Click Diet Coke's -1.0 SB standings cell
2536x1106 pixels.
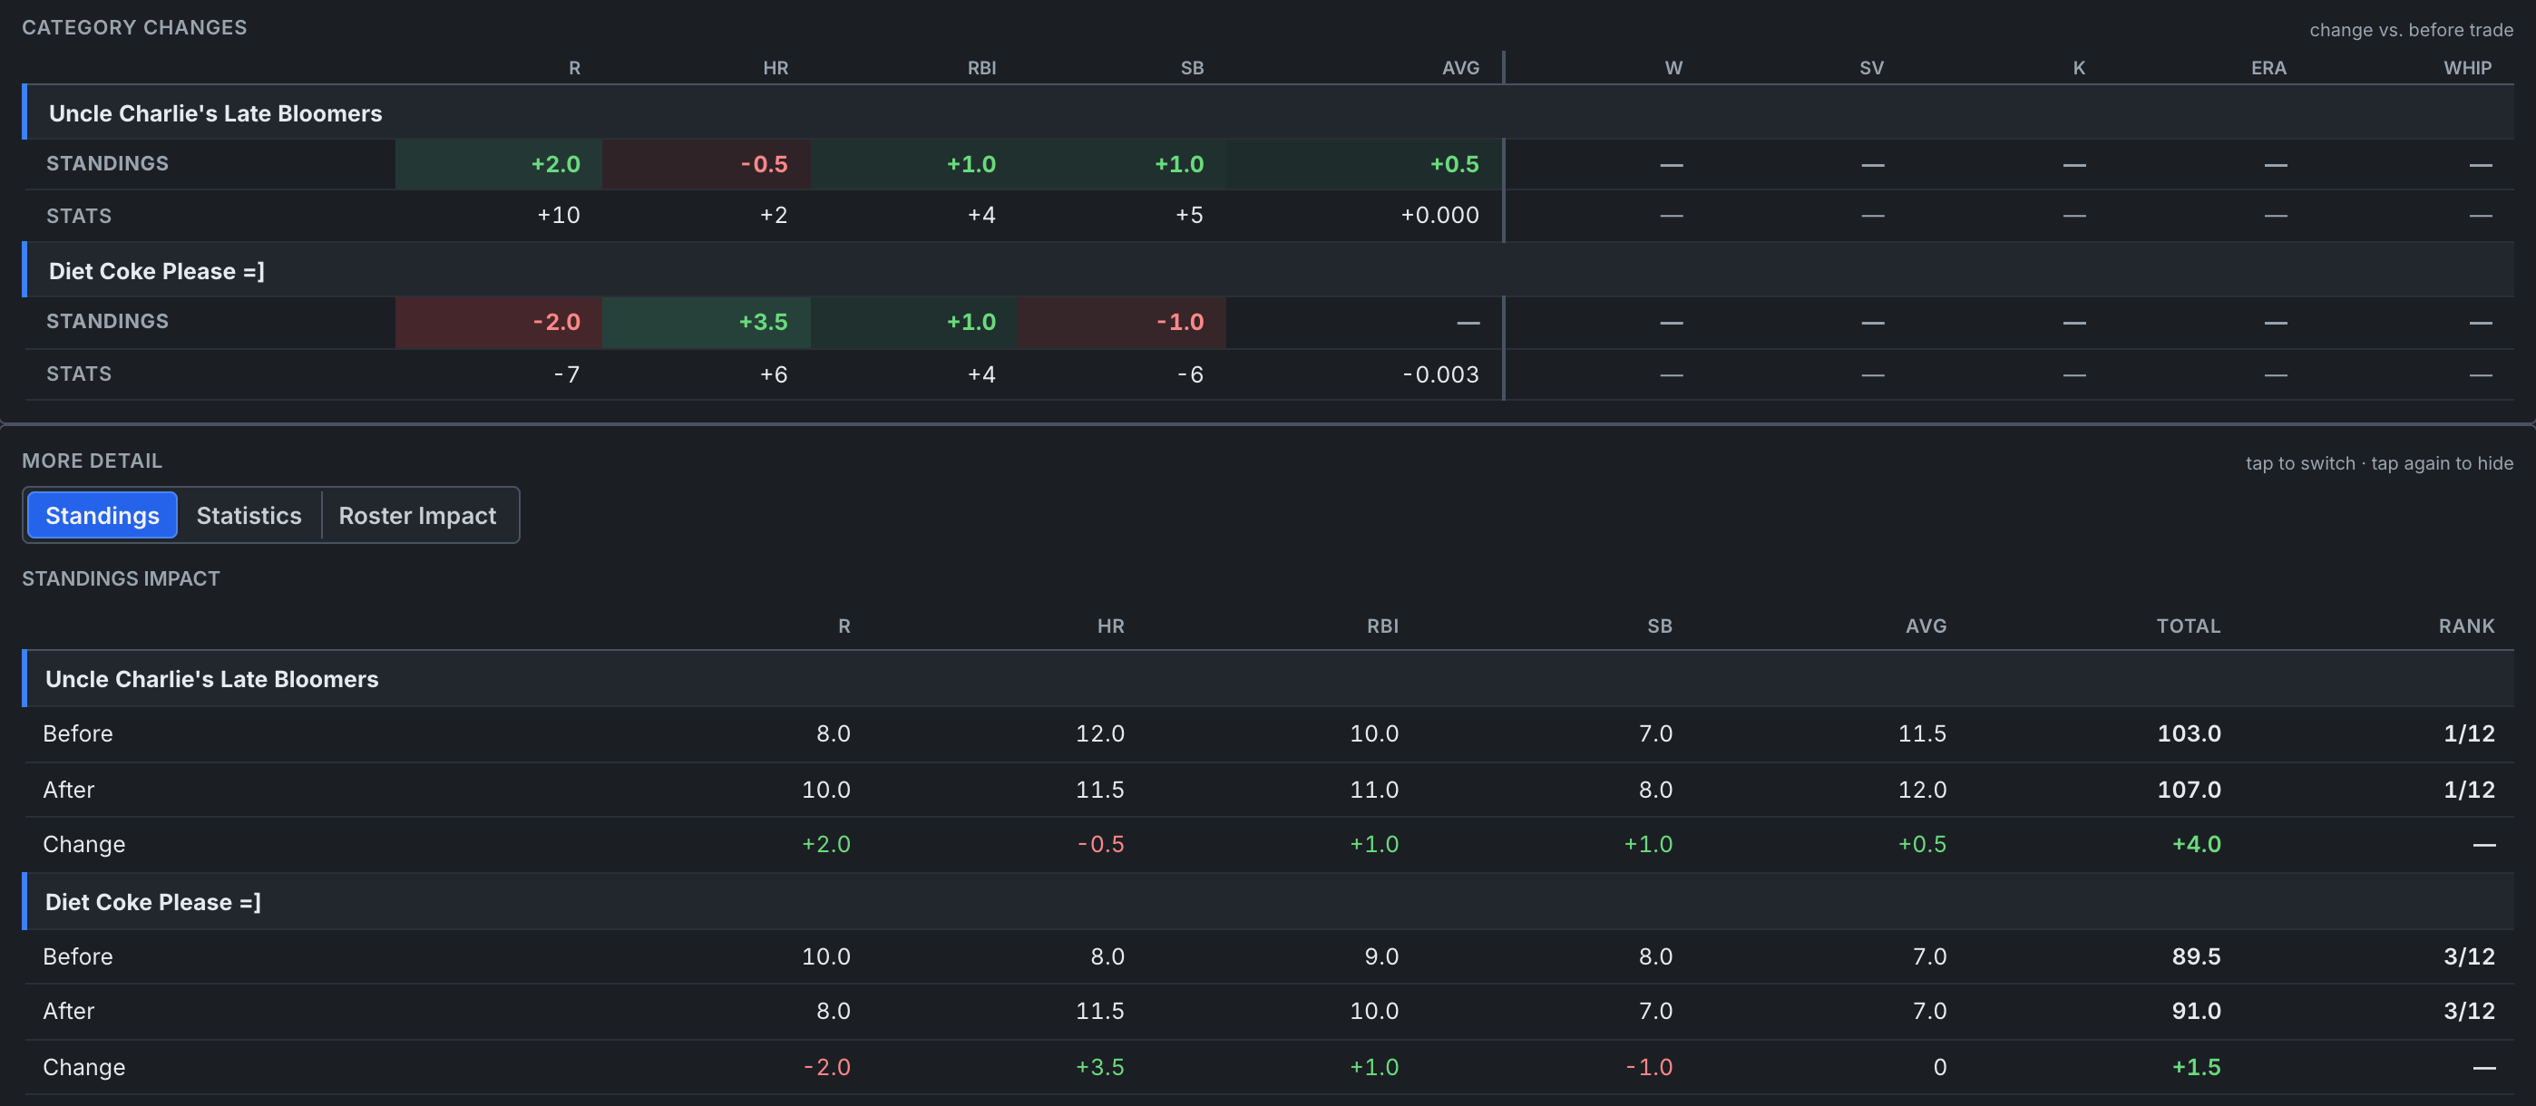pos(1122,322)
